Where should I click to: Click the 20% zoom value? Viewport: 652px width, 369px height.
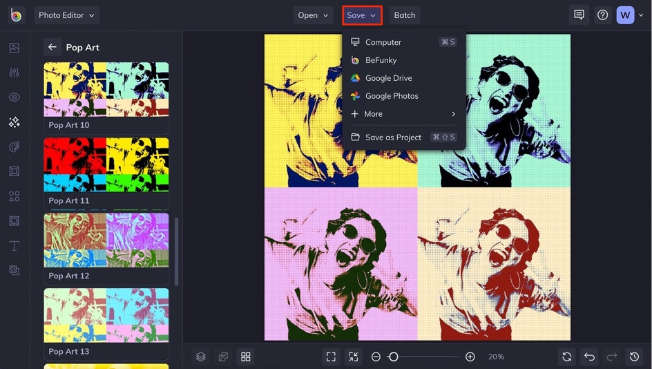tap(496, 357)
